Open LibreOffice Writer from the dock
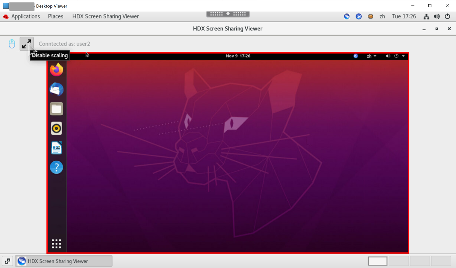The width and height of the screenshot is (456, 268). coord(56,148)
